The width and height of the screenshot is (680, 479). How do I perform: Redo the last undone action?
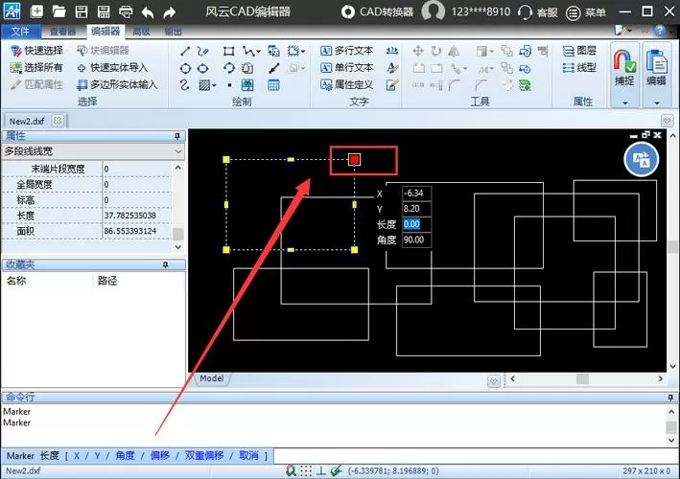169,12
